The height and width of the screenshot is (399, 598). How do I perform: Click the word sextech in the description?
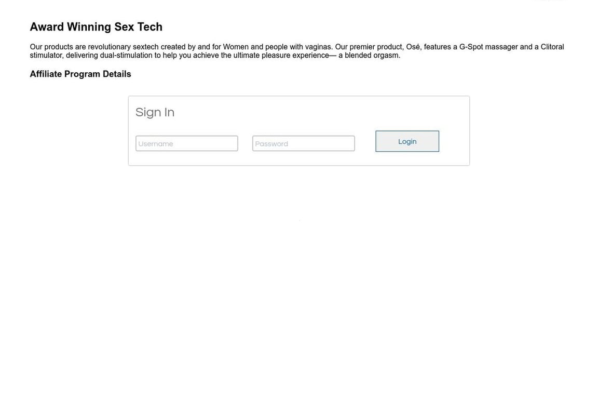[145, 47]
